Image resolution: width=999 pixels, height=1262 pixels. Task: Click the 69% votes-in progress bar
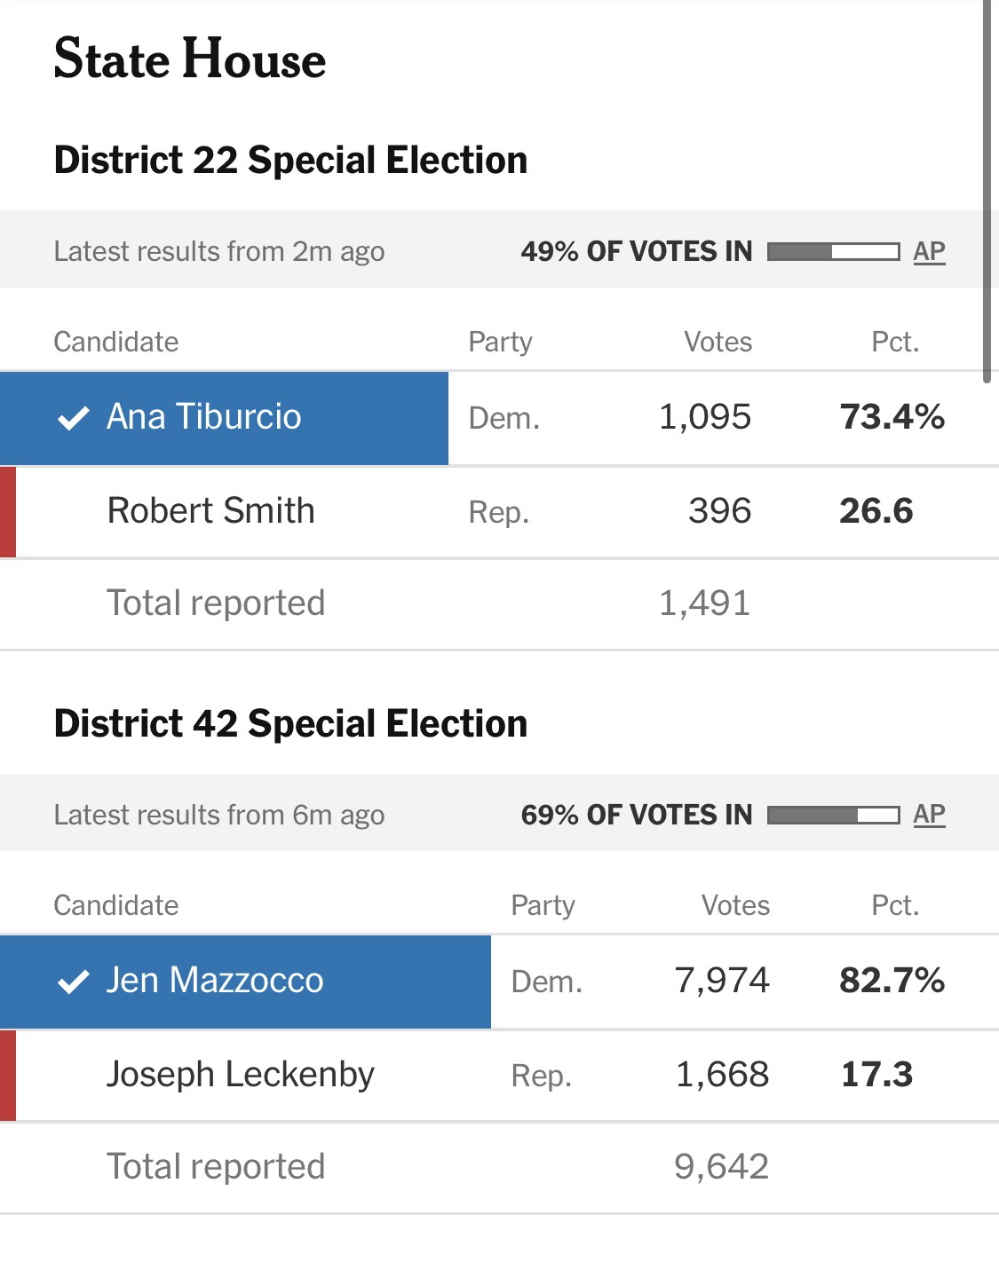click(x=833, y=815)
